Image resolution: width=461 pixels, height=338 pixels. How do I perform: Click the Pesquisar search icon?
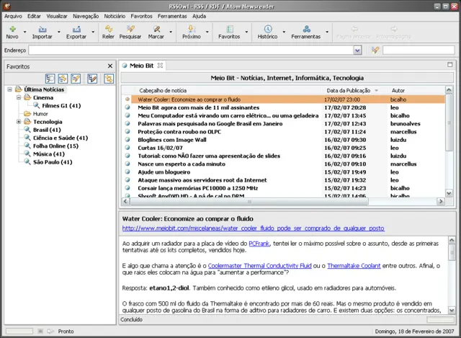130,29
